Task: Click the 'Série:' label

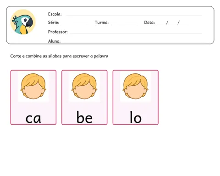Action: (x=54, y=22)
